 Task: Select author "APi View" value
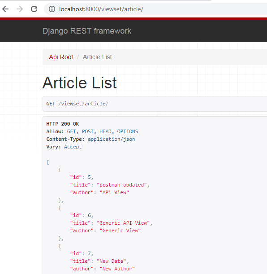coord(114,192)
